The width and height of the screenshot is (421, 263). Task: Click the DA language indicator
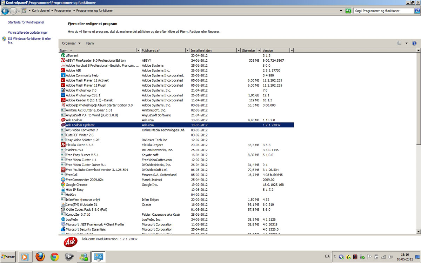pyautogui.click(x=327, y=256)
